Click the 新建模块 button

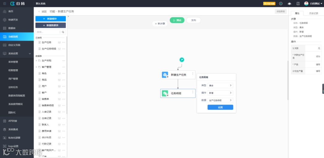(51, 19)
